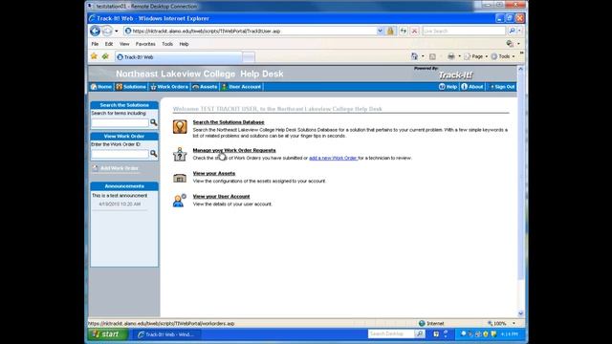Click the scroll down arrow
The height and width of the screenshot is (344, 612).
pyautogui.click(x=520, y=313)
